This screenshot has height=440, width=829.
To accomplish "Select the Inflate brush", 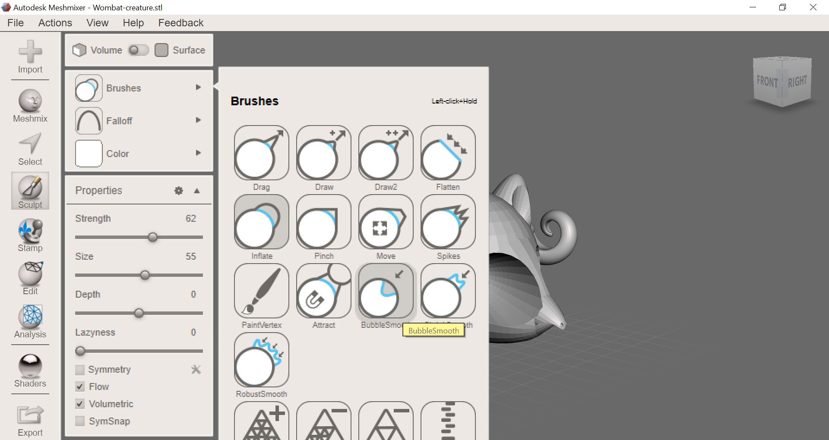I will click(x=261, y=222).
